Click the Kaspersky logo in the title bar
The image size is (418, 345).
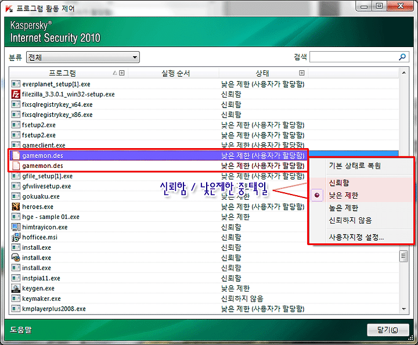[x=9, y=9]
